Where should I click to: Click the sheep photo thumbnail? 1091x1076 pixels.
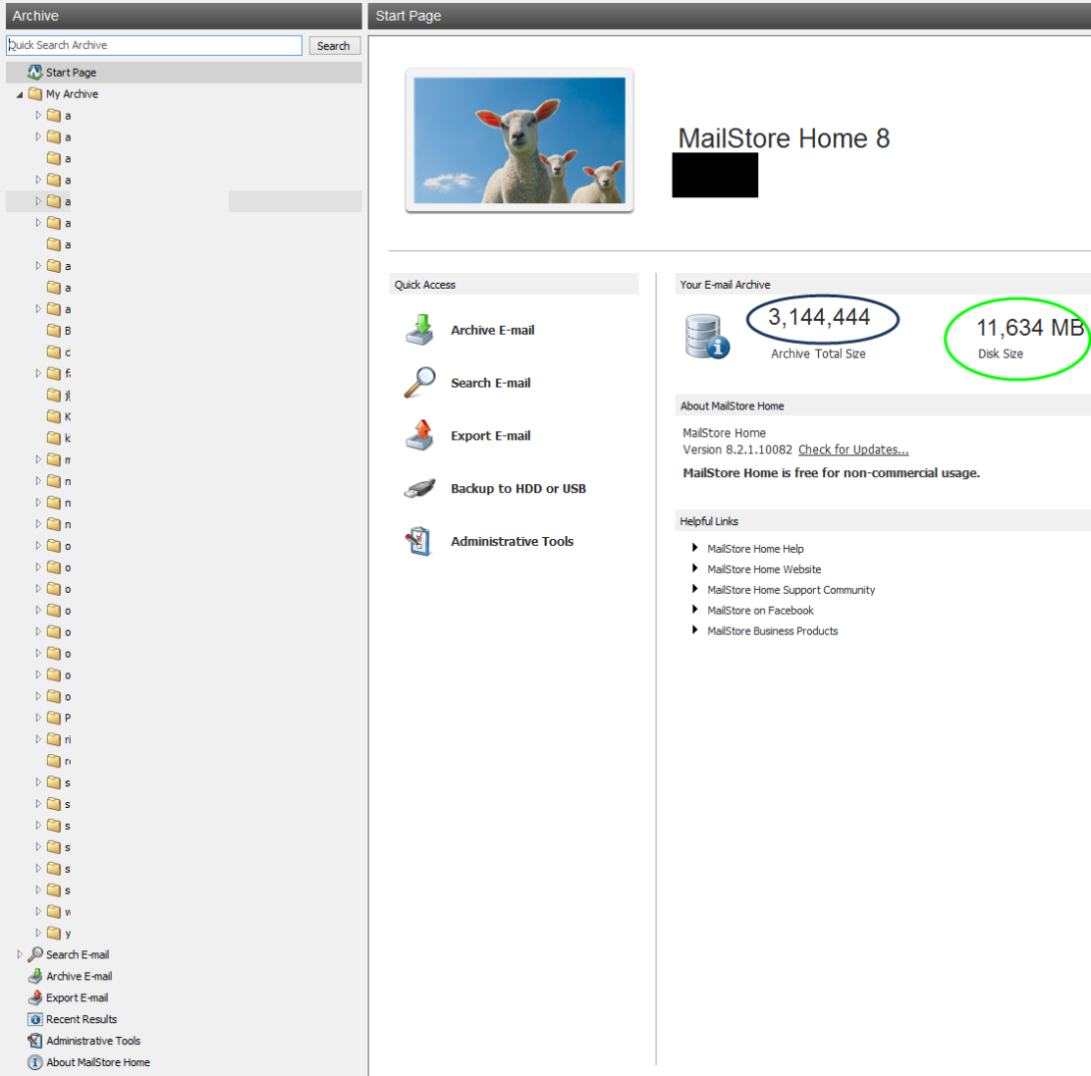coord(519,139)
